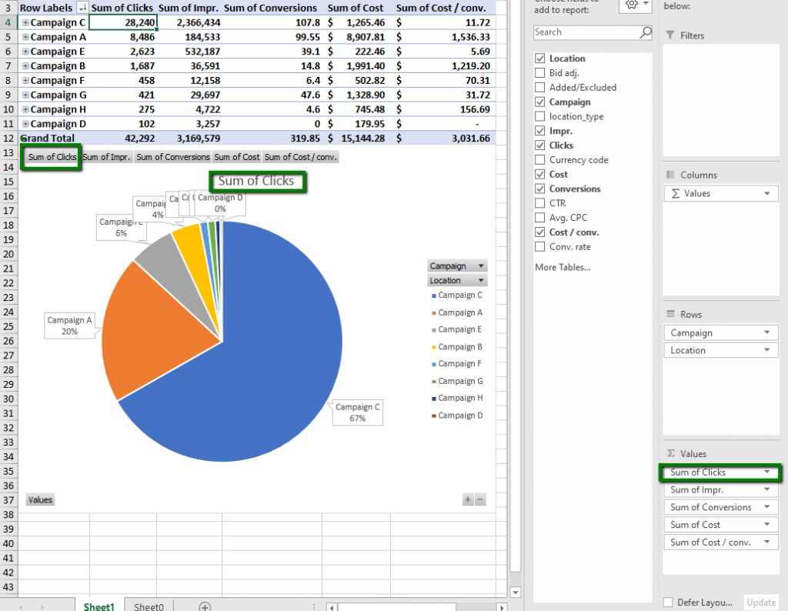The height and width of the screenshot is (611, 788).
Task: Open the Row Labels filter arrow in the pivot table
Action: pyautogui.click(x=83, y=8)
